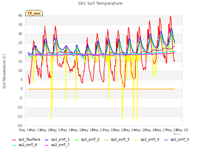Click the 35 y-axis tick label
The width and height of the screenshot is (201, 151).
20,25
